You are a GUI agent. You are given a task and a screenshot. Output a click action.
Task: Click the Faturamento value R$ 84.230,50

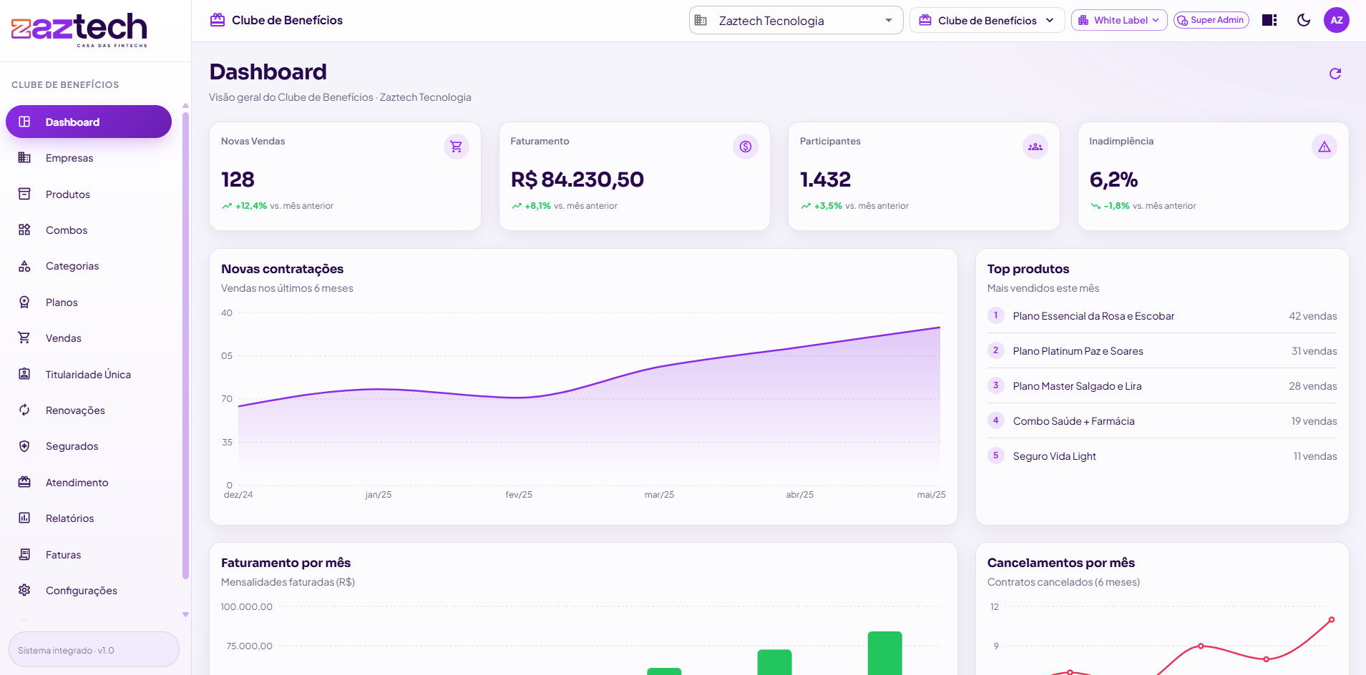577,179
